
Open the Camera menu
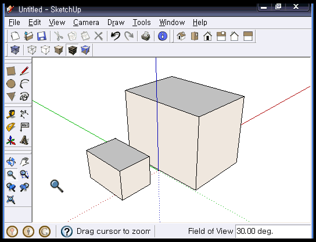coord(86,23)
